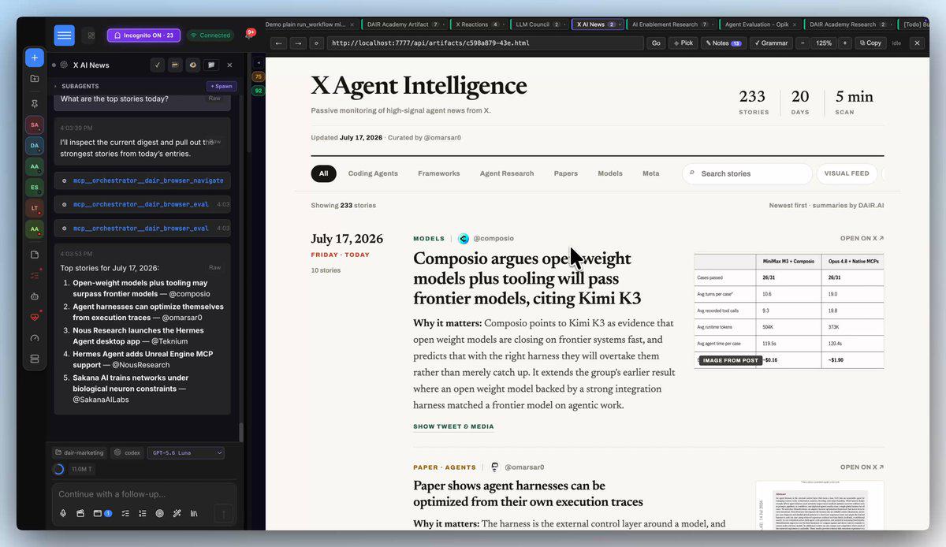The height and width of the screenshot is (547, 946).
Task: Open the document icon in the sidebar
Action: pos(35,255)
